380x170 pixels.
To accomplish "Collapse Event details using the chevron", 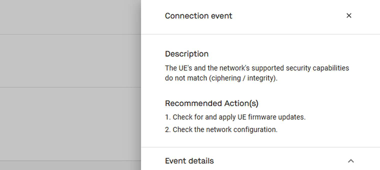I will click(x=351, y=161).
